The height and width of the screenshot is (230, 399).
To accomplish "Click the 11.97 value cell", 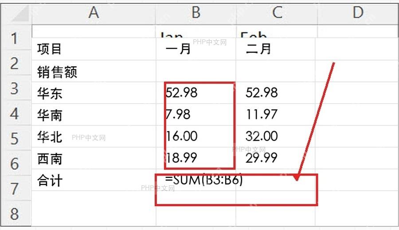I will (276, 115).
